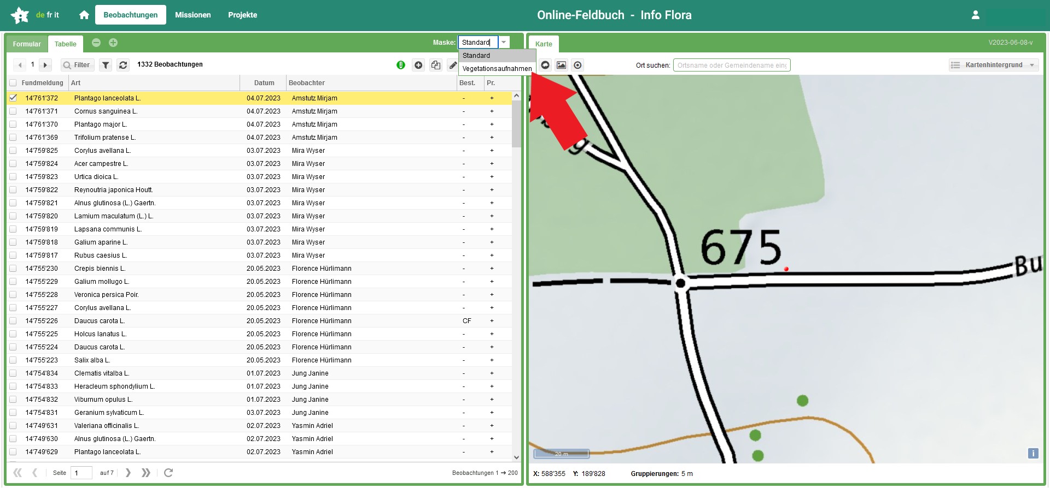Switch to the Formular tab
This screenshot has width=1050, height=488.
pos(27,44)
